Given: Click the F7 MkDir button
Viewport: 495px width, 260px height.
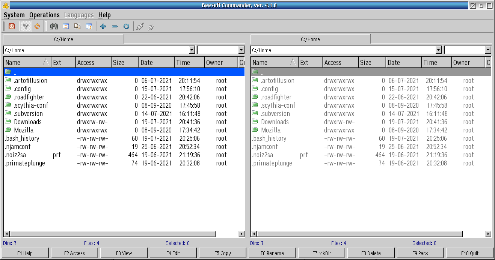Looking at the screenshot, I should tap(321, 253).
